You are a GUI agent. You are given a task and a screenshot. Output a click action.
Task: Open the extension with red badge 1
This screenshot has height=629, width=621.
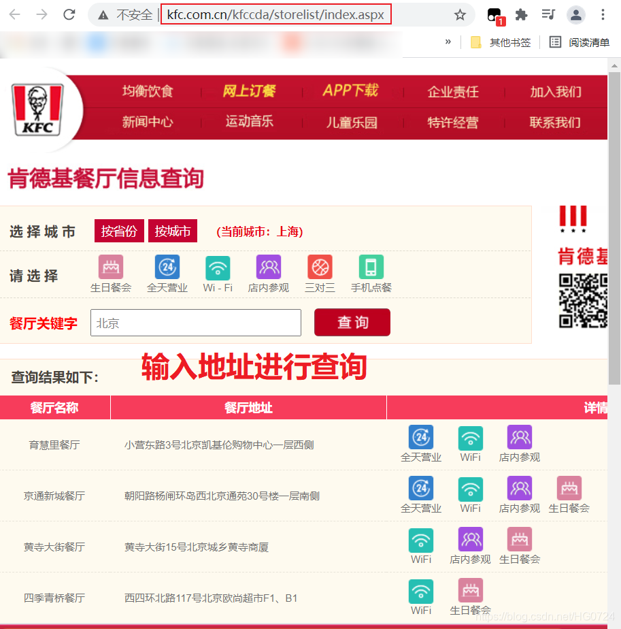[496, 16]
